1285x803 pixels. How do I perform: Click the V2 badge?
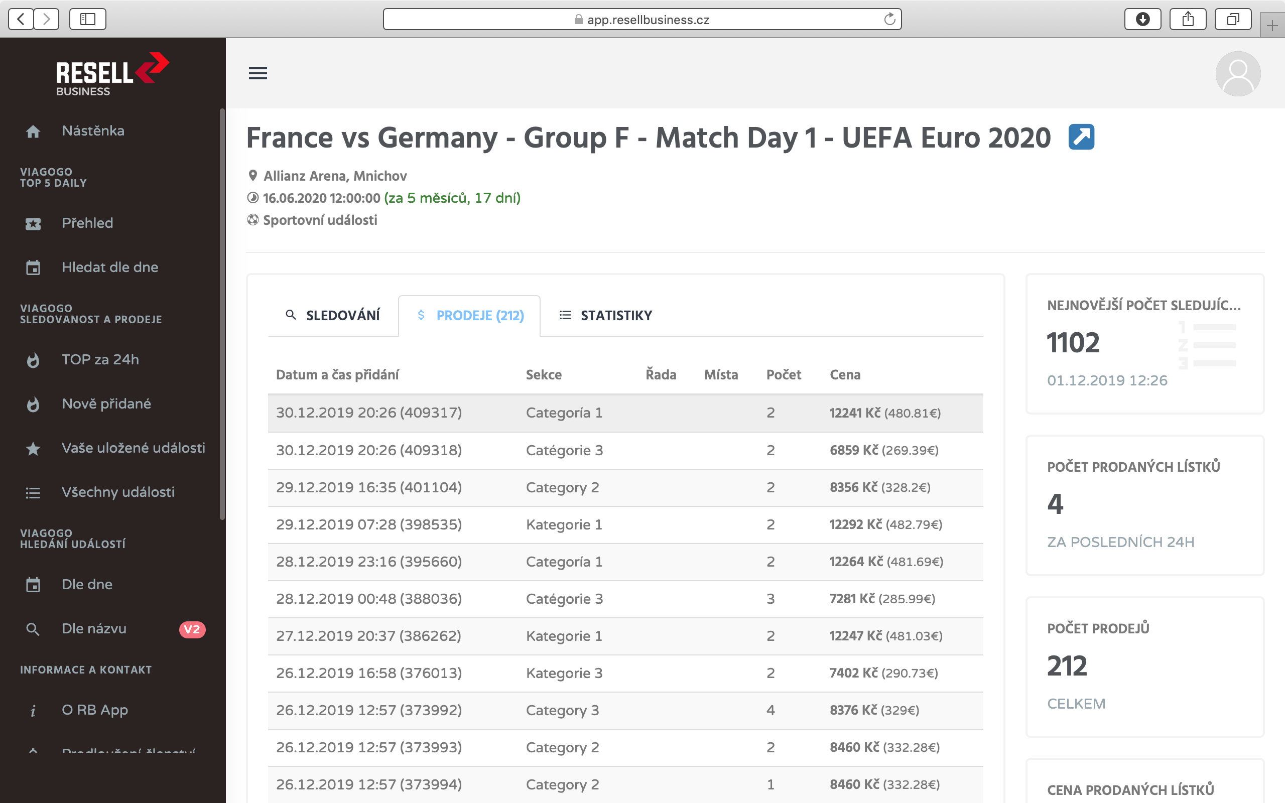(x=192, y=629)
